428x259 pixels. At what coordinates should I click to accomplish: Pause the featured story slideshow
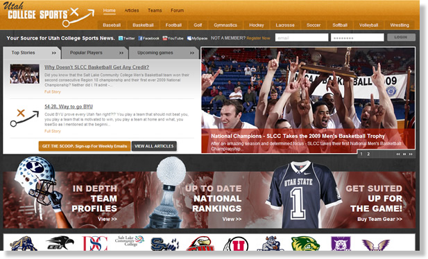click(404, 154)
